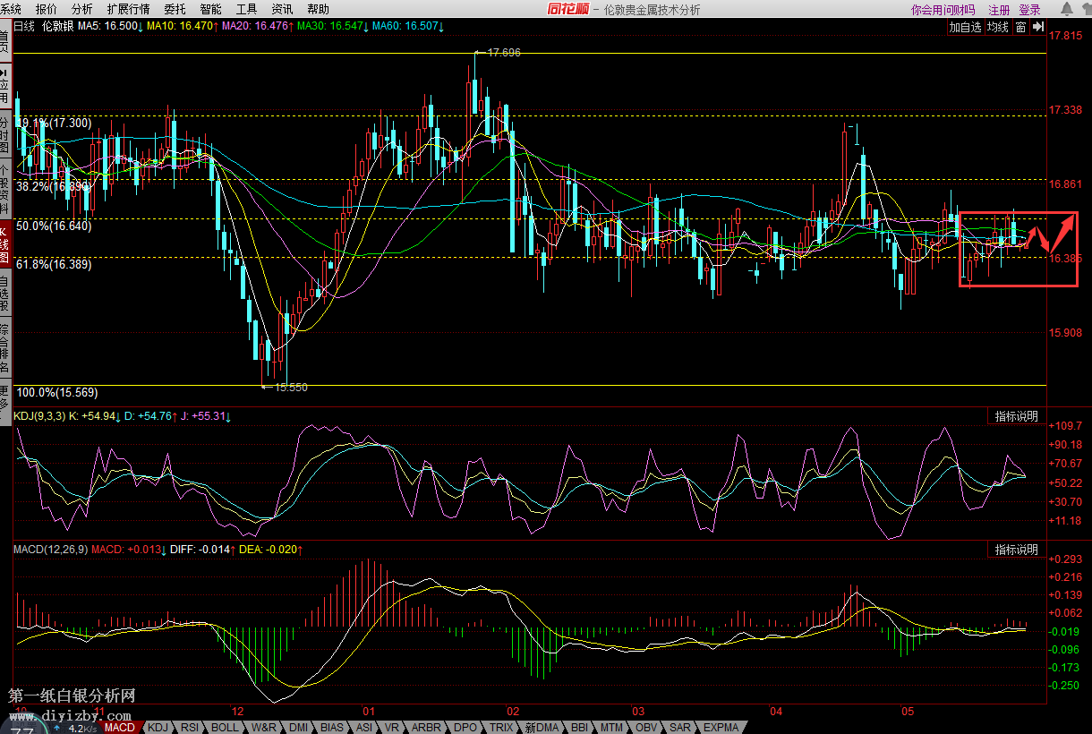
Task: Click the 注册 register link
Action: coord(999,10)
